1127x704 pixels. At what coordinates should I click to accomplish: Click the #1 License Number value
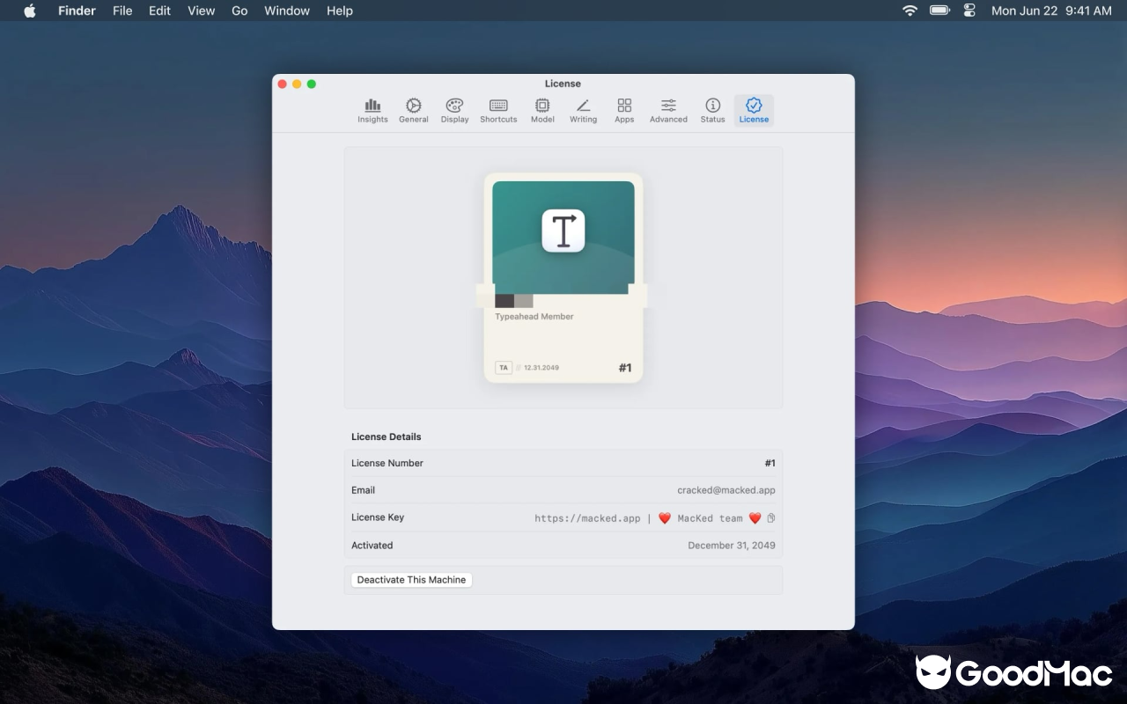click(x=770, y=463)
